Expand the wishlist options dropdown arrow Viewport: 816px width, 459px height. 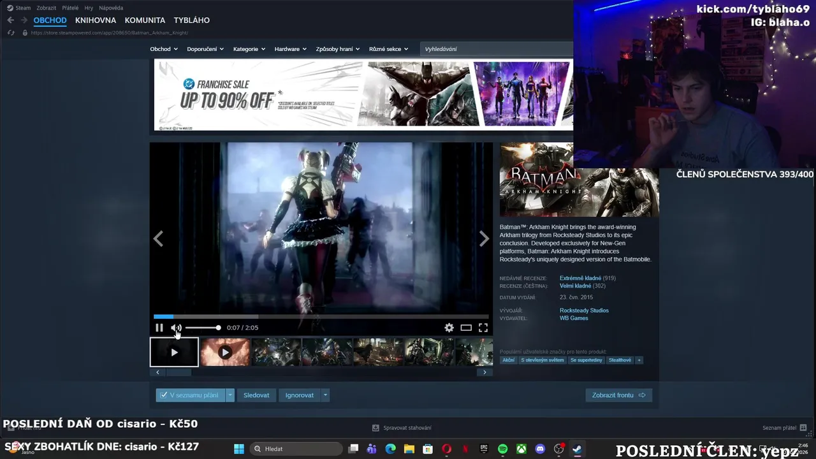pyautogui.click(x=230, y=395)
